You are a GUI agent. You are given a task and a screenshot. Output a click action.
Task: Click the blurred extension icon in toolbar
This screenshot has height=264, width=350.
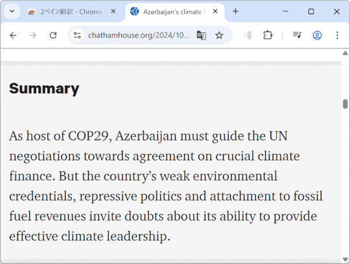point(248,35)
